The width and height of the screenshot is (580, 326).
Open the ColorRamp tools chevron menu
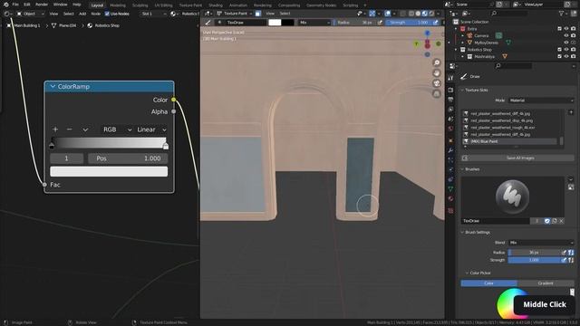[x=85, y=129]
